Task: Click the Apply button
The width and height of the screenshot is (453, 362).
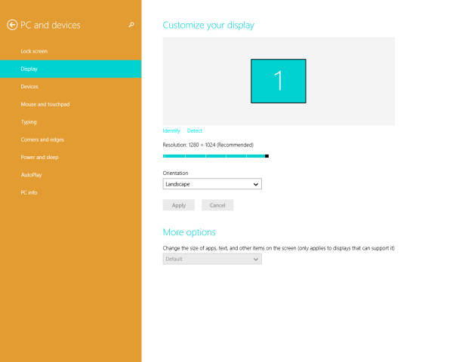Action: (178, 205)
